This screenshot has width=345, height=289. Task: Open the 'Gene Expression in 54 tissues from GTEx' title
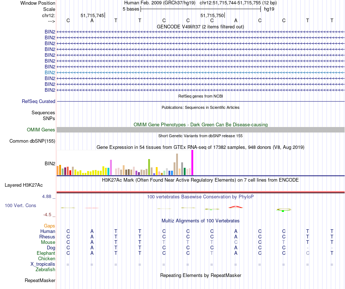[200, 147]
